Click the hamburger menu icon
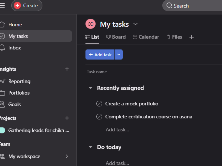Image resolution: width=222 pixels, height=166 pixels. (x=2, y=5)
